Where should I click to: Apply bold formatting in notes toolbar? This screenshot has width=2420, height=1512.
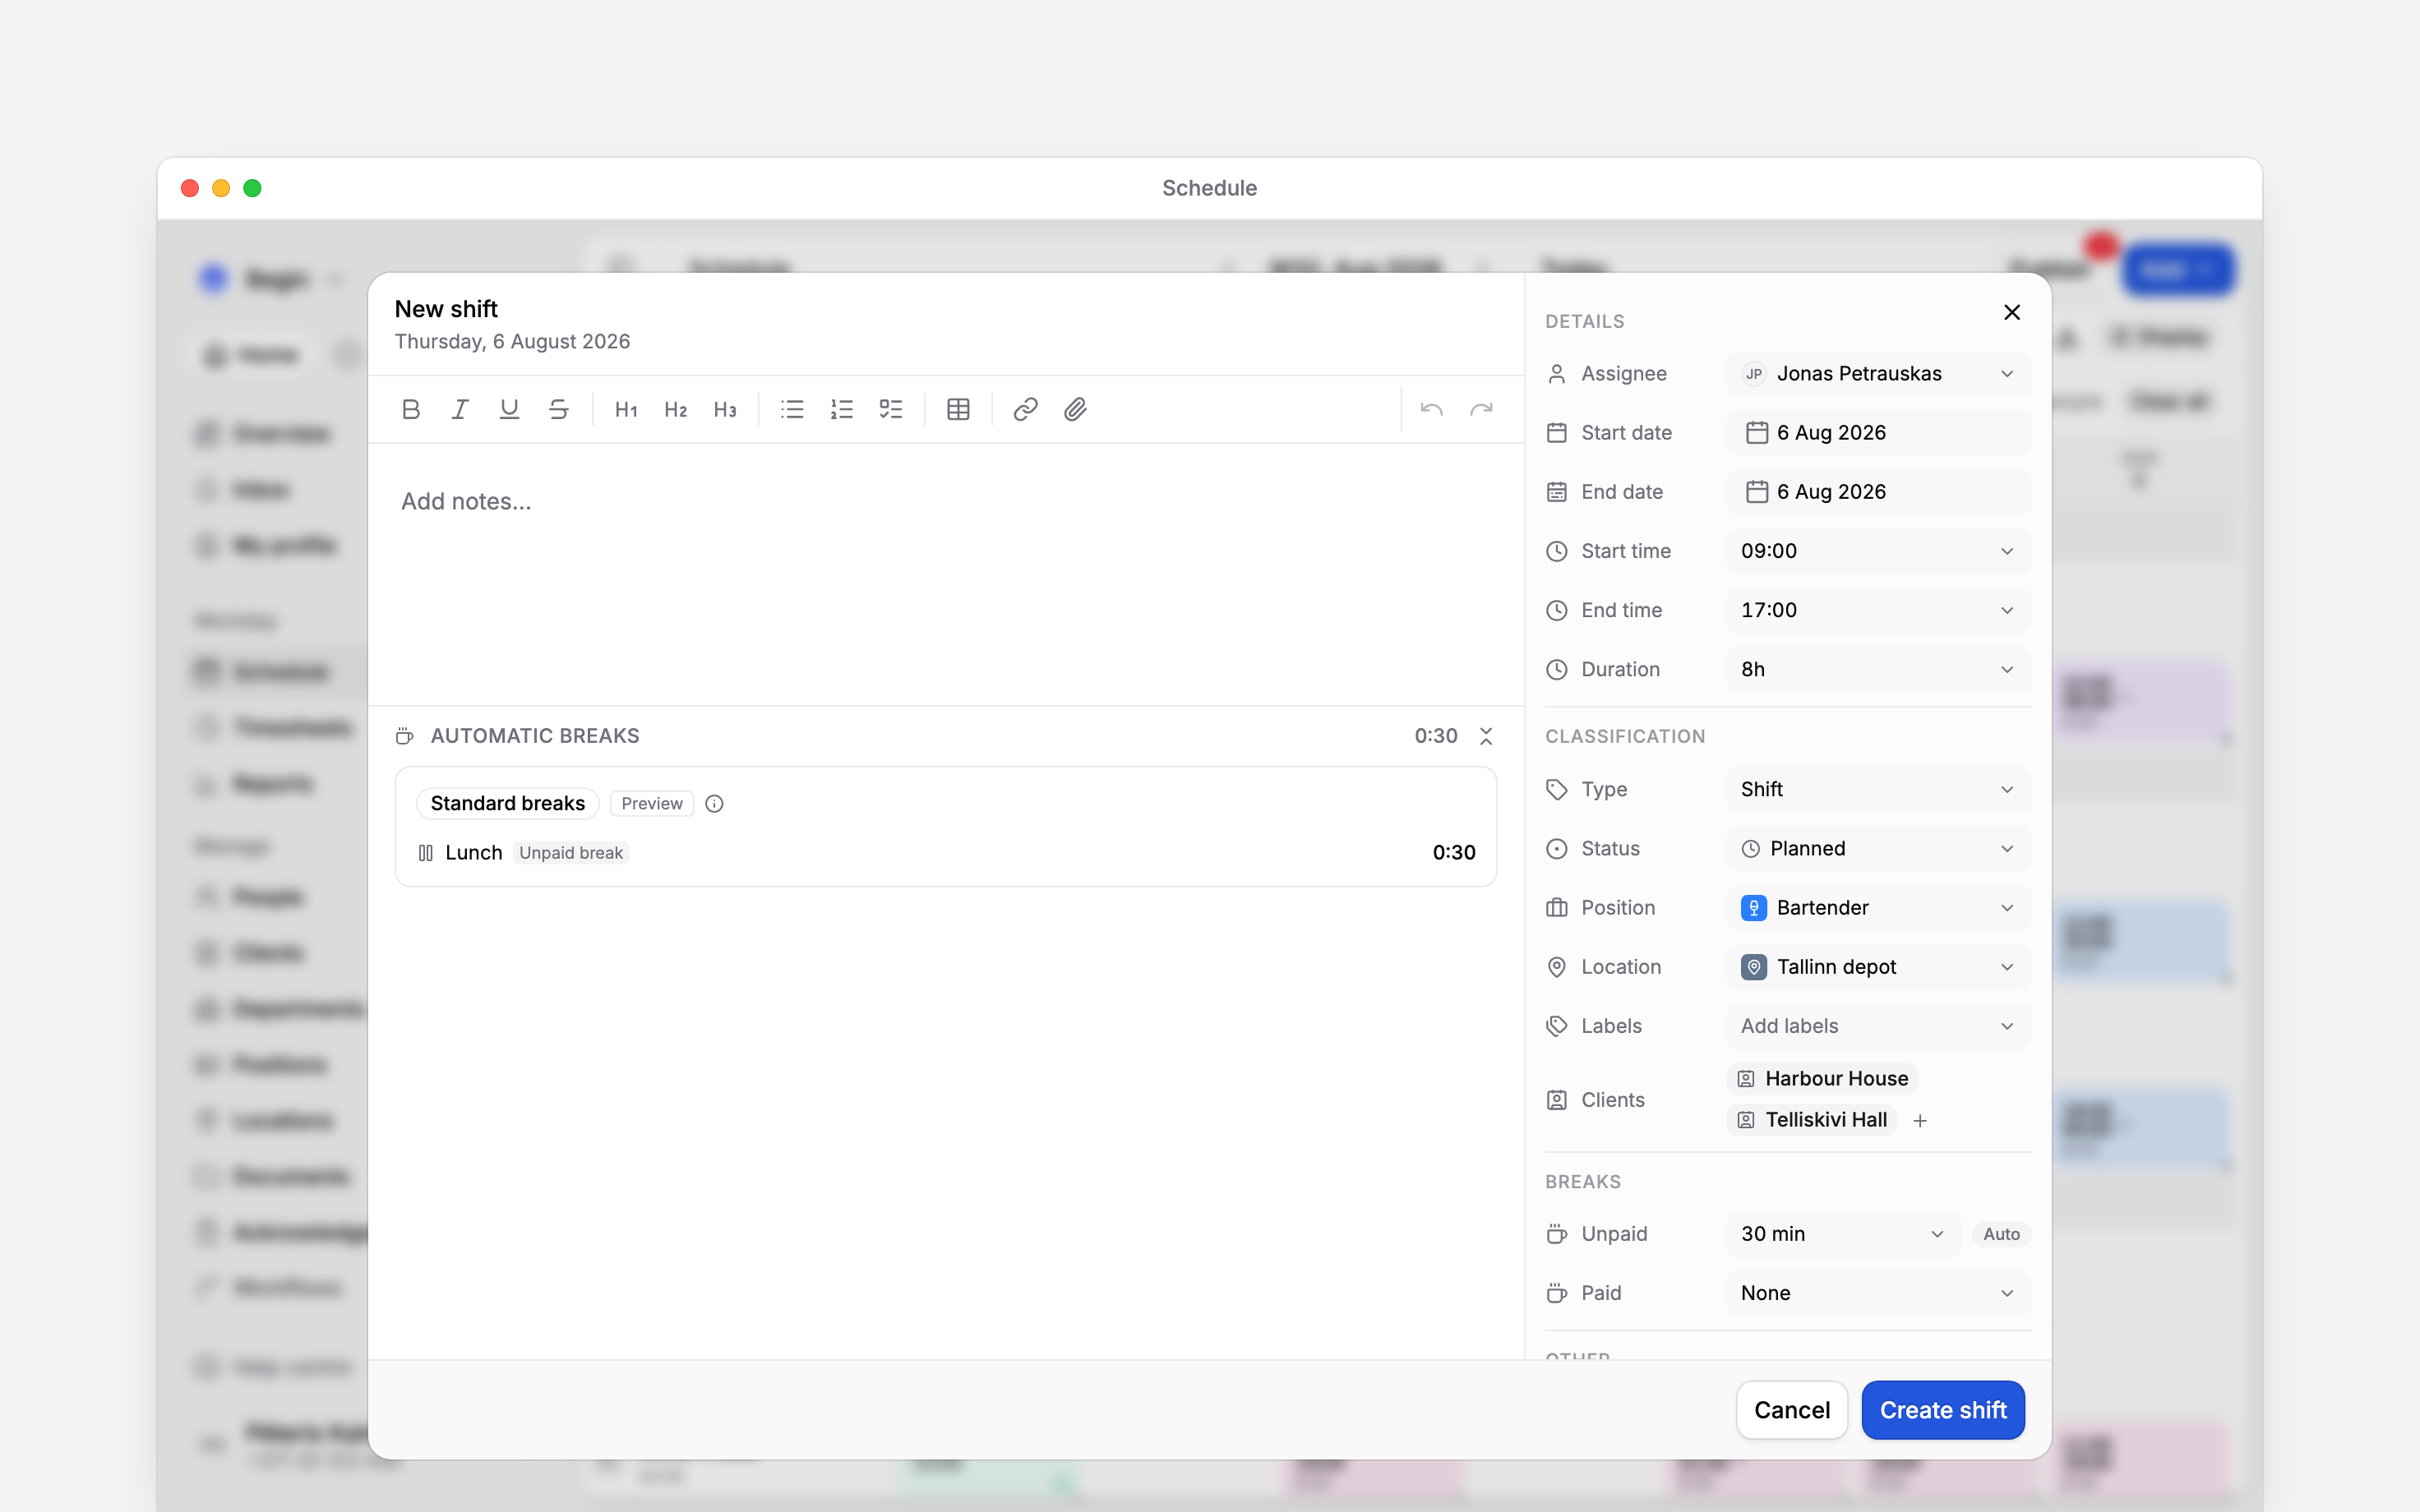[410, 409]
